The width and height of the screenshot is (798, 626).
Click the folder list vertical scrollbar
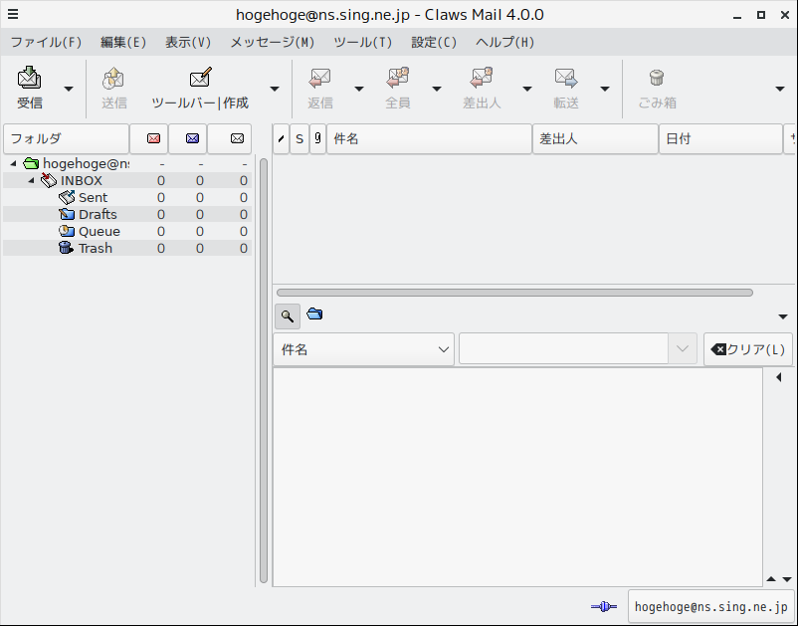(x=264, y=370)
